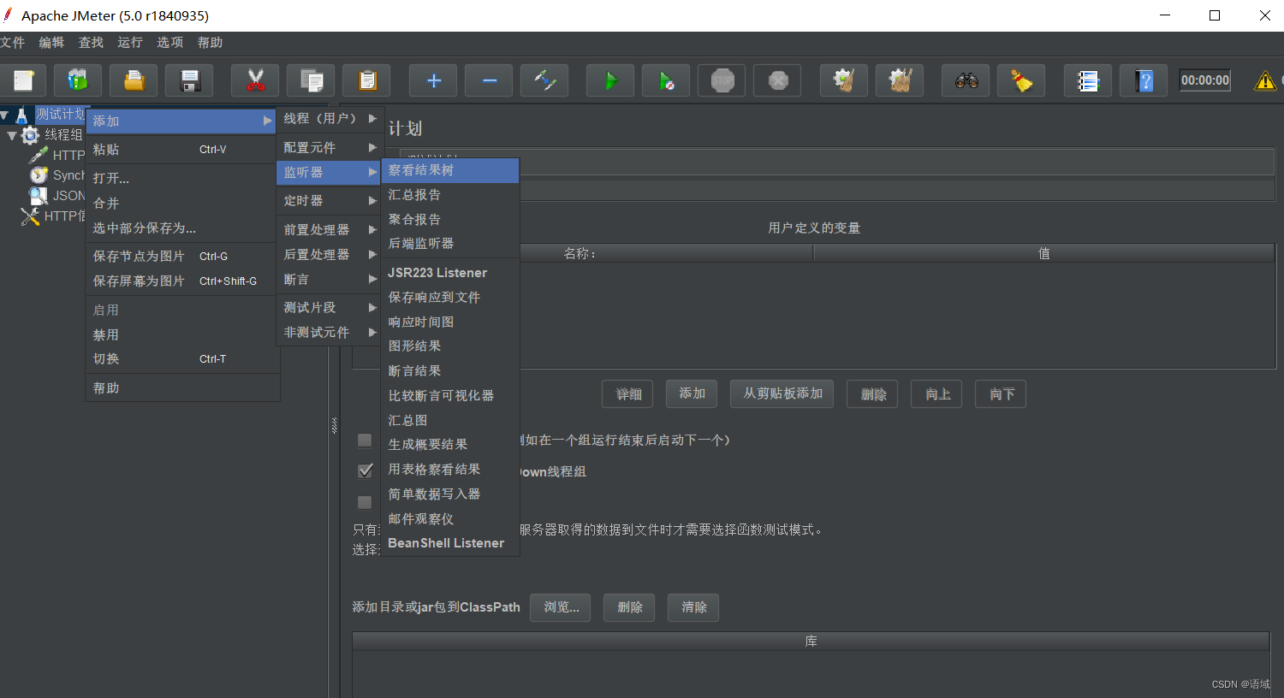Viewport: 1284px width, 698px height.
Task: Open the Function helper list icon
Action: (1088, 80)
